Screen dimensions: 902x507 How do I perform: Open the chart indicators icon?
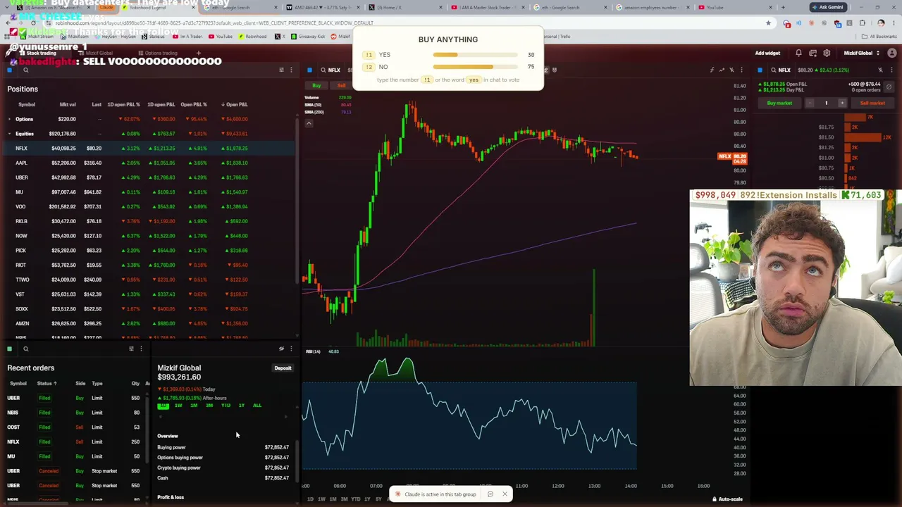click(712, 70)
